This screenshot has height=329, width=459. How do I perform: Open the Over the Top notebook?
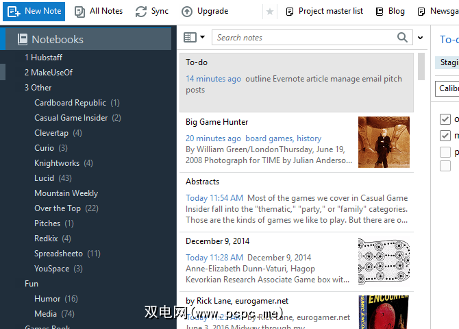[x=66, y=208]
